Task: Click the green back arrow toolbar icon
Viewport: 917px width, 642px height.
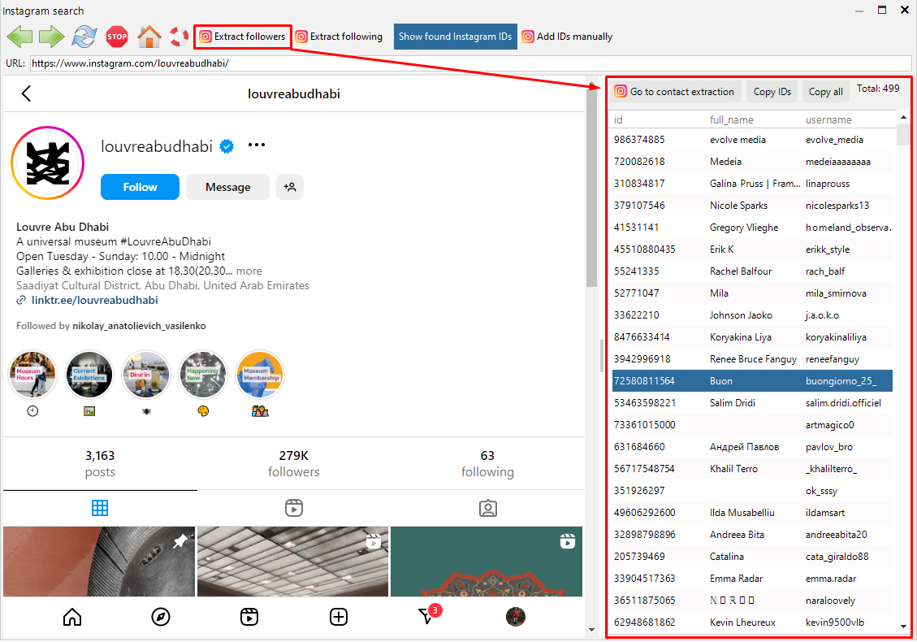Action: [19, 37]
